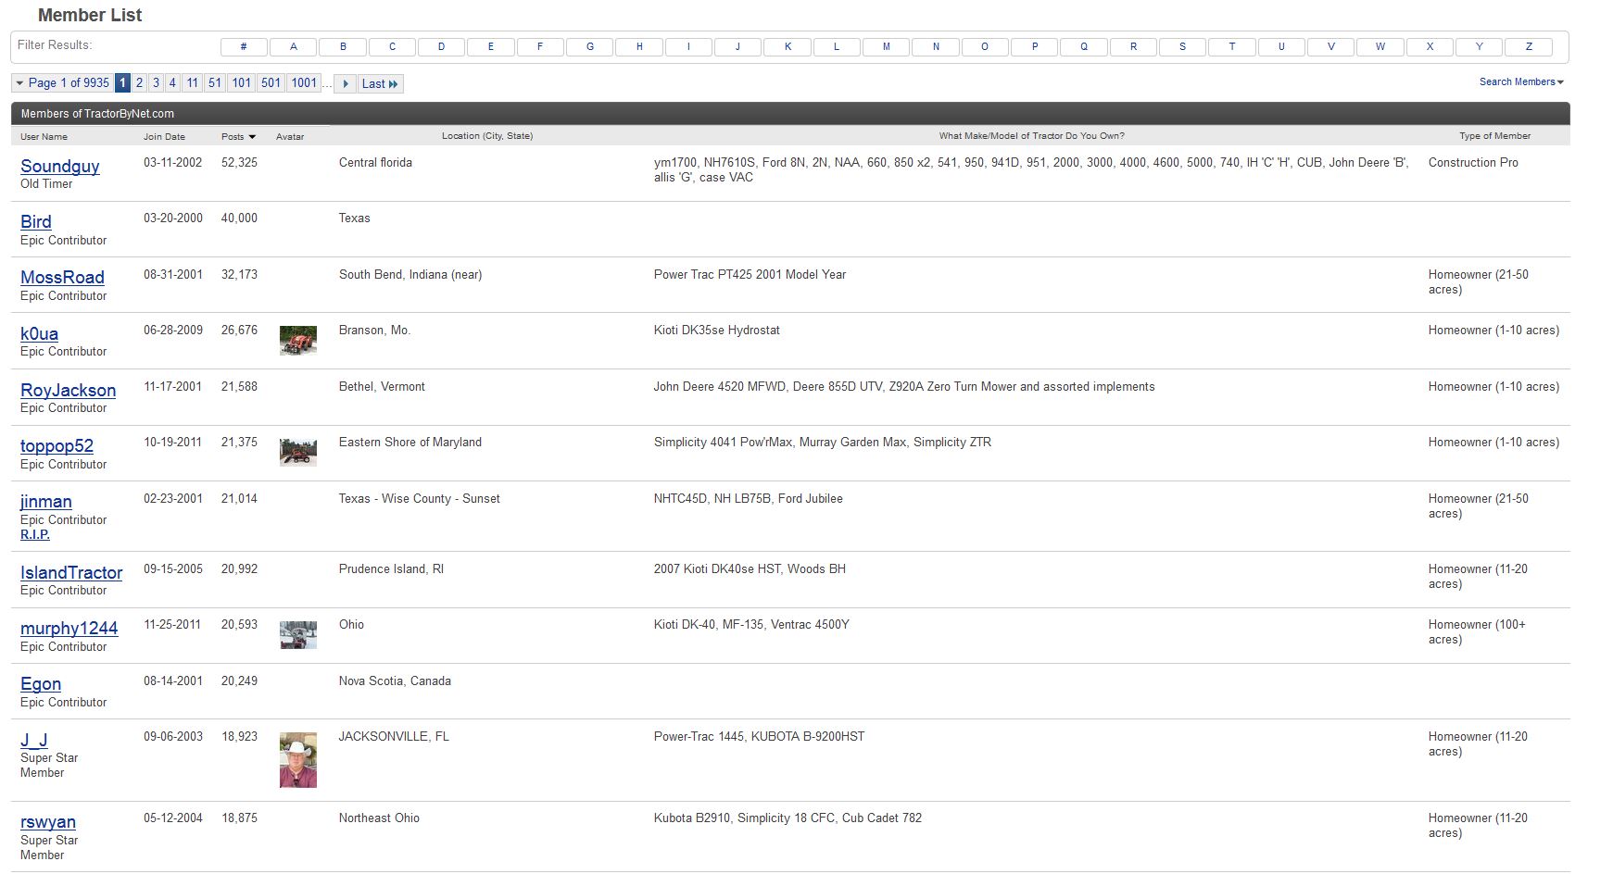Open murphy1244's snowy avatar picture
Screen dimensions: 1613x874
point(298,634)
